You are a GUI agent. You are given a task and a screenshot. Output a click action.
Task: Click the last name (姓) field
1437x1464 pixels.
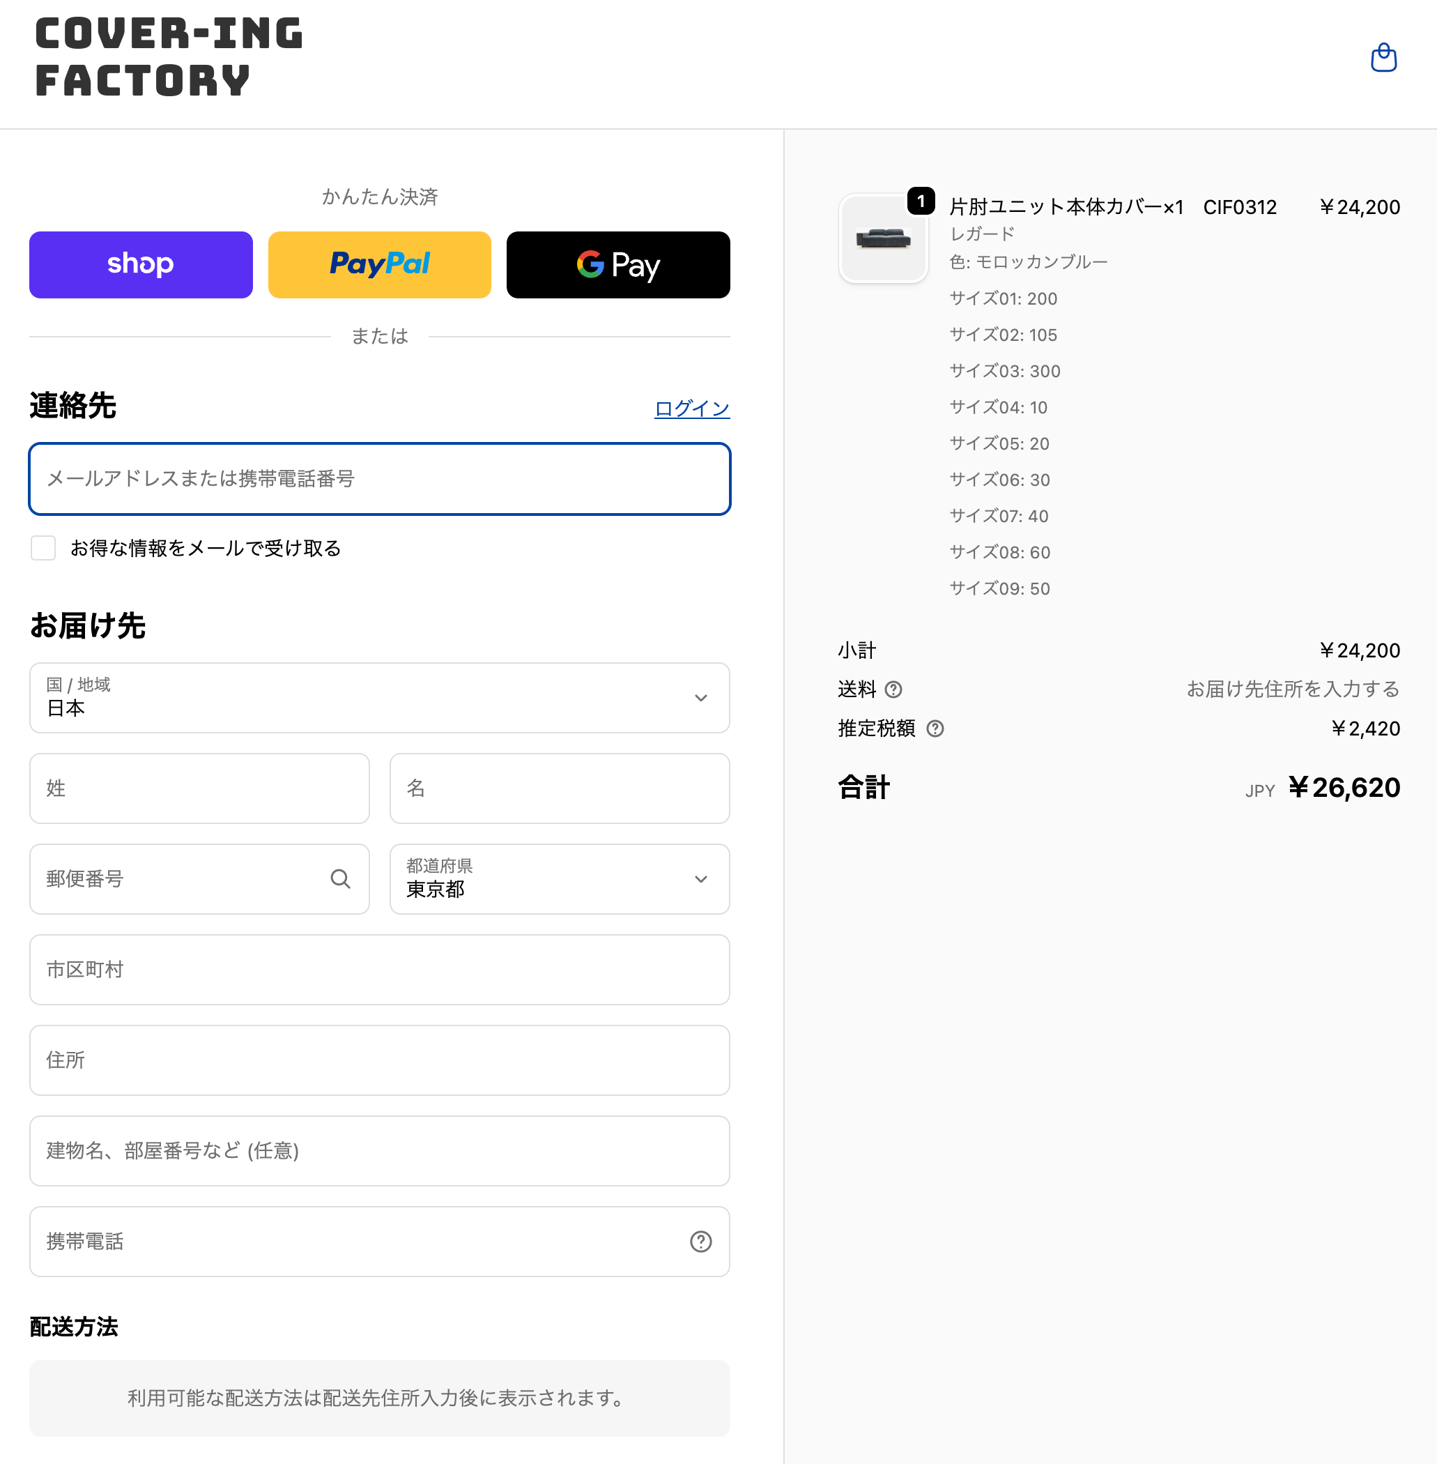[x=199, y=788]
